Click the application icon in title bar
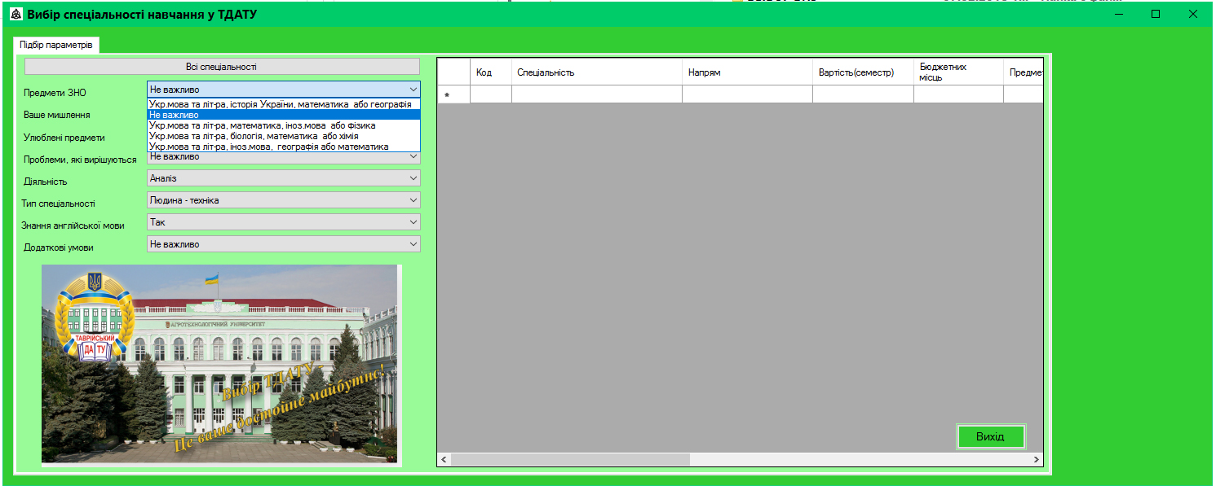Image resolution: width=1216 pixels, height=486 pixels. [15, 15]
